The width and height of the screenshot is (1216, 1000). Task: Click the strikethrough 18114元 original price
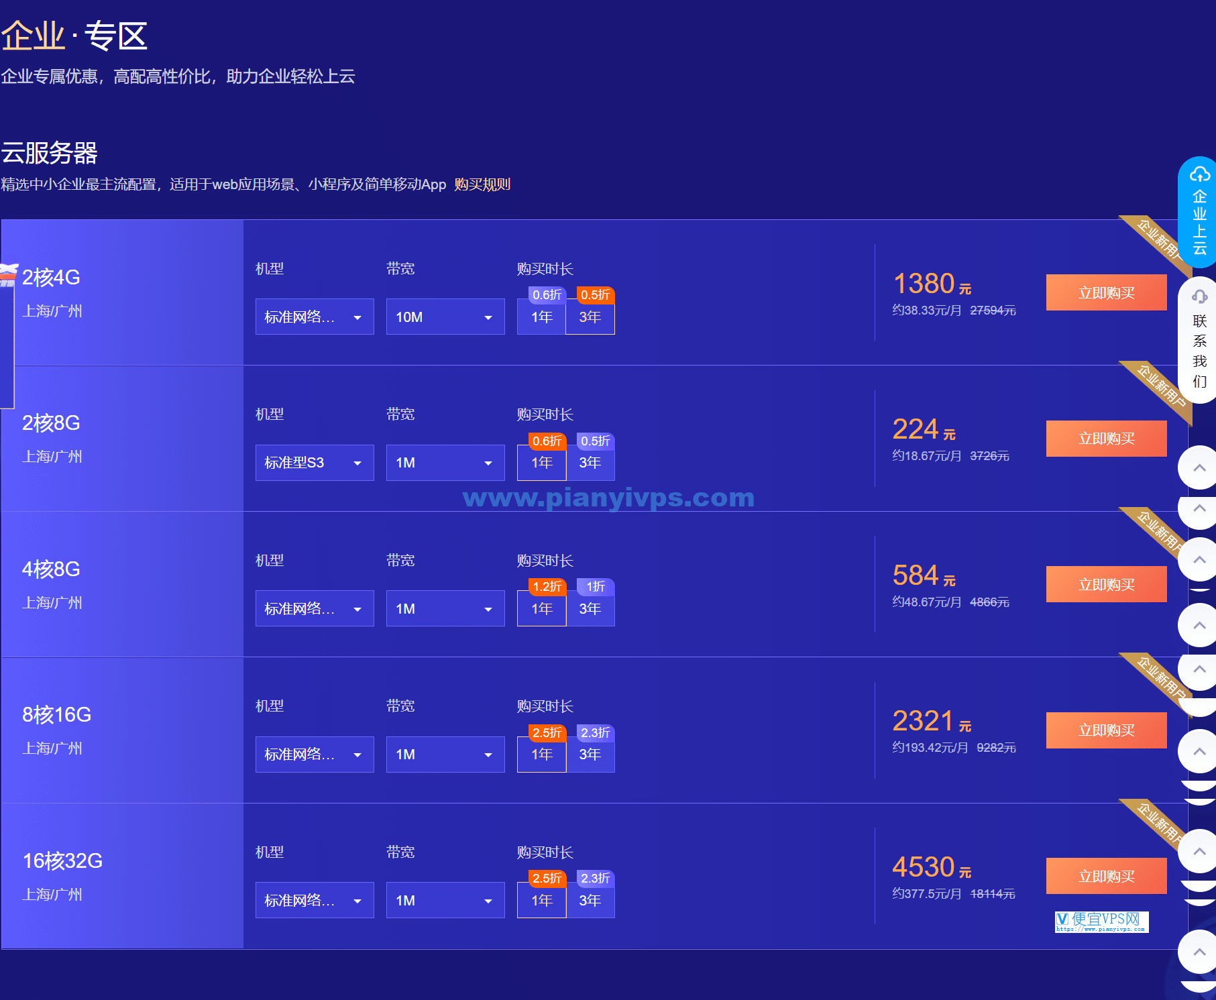click(993, 894)
